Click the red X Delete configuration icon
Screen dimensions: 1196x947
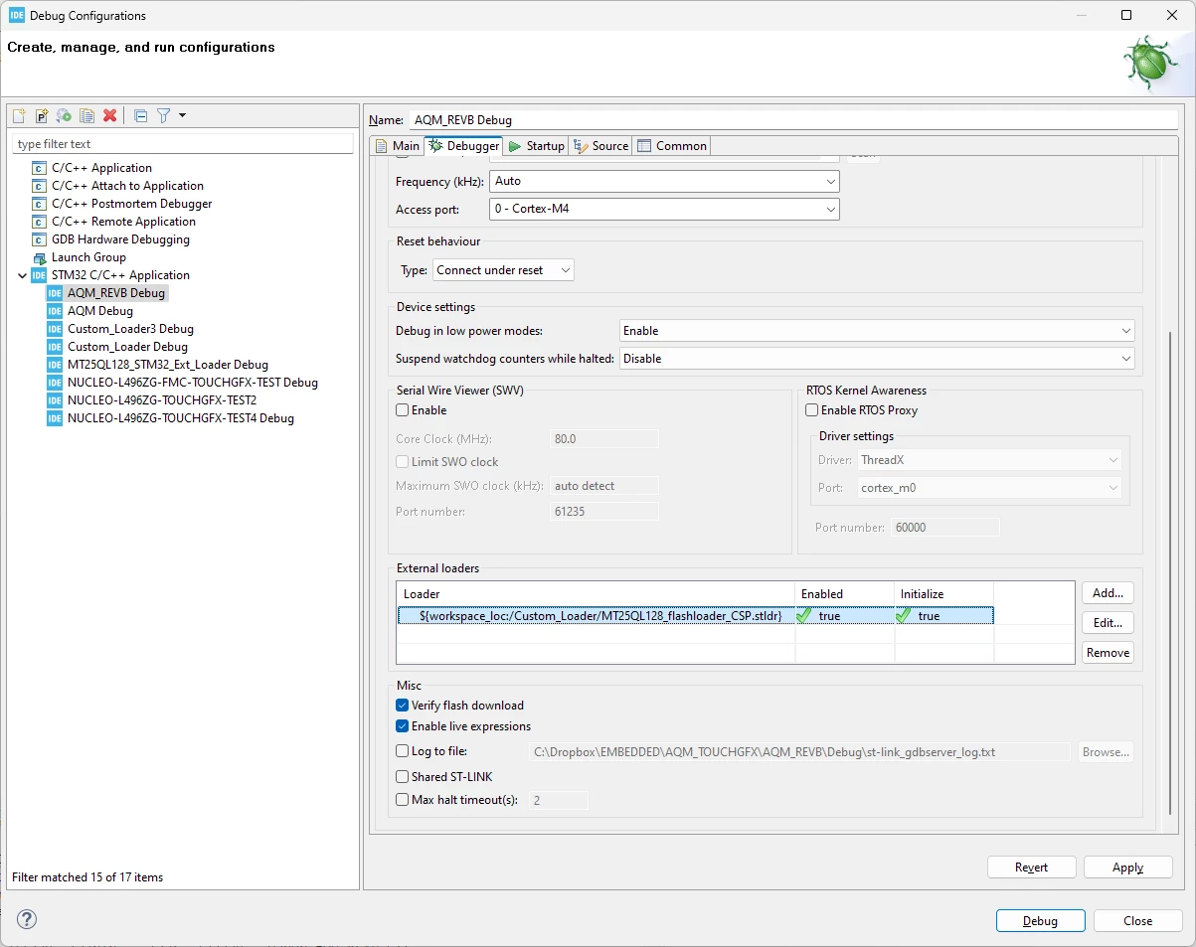pos(109,115)
